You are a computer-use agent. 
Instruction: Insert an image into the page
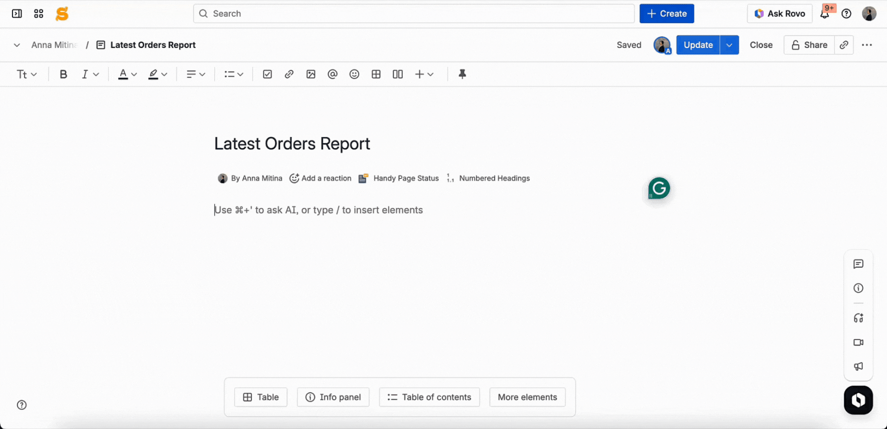pos(310,74)
